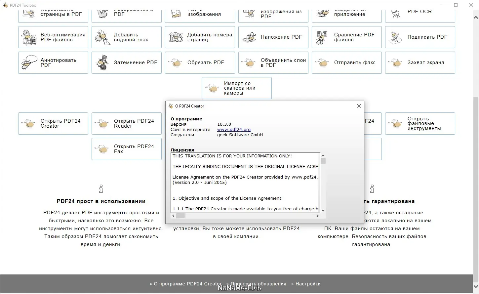
Task: Click the Открыть PDF24 Reader tile
Action: [127, 124]
